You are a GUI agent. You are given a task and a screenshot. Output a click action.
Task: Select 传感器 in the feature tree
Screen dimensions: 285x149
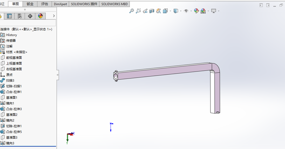pos(11,41)
